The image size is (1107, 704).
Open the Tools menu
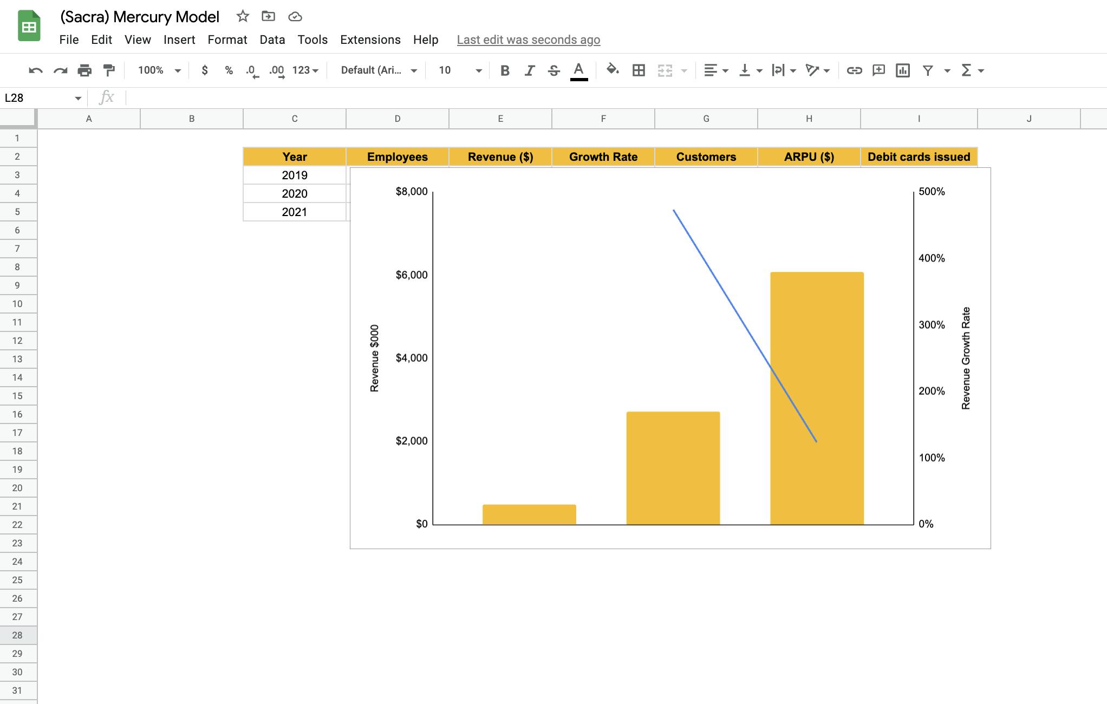click(x=312, y=40)
